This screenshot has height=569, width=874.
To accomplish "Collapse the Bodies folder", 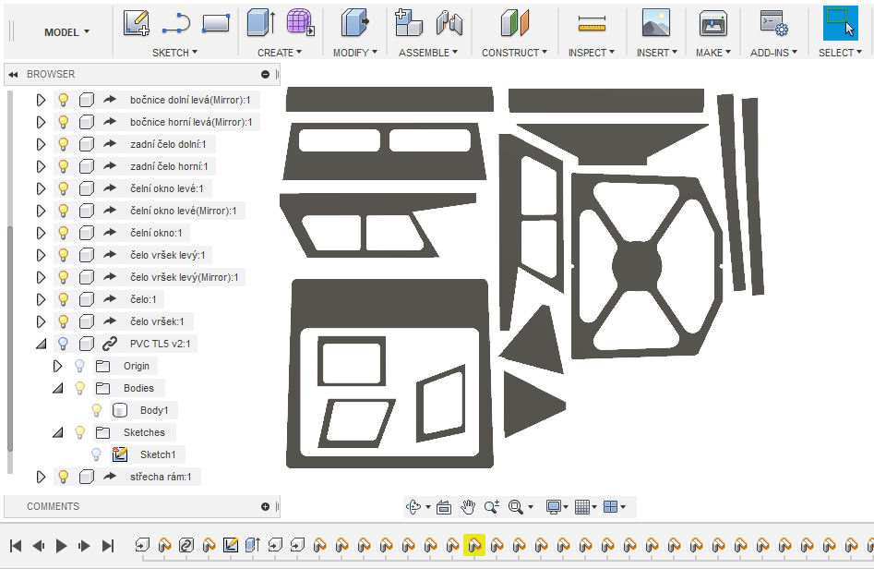I will point(58,388).
